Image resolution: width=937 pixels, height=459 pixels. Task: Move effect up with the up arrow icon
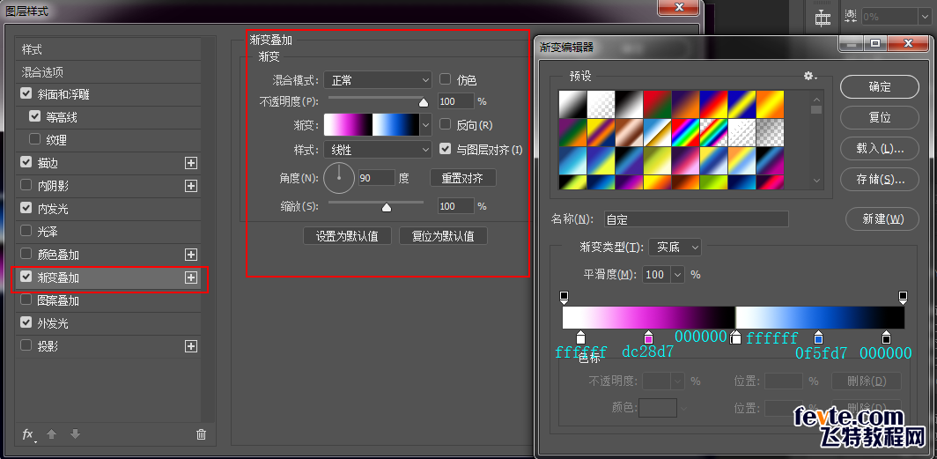(x=51, y=434)
